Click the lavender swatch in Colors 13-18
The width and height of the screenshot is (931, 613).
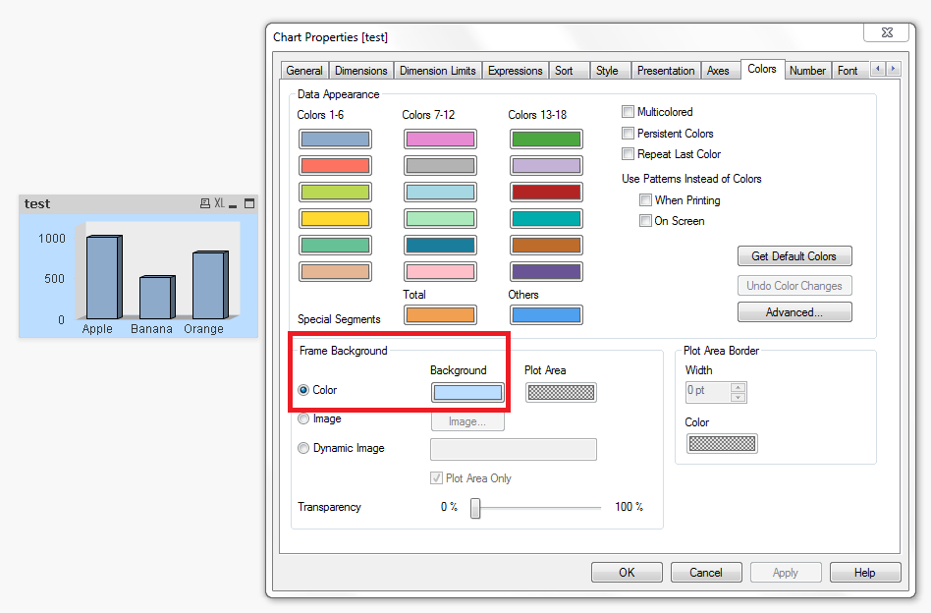point(546,166)
